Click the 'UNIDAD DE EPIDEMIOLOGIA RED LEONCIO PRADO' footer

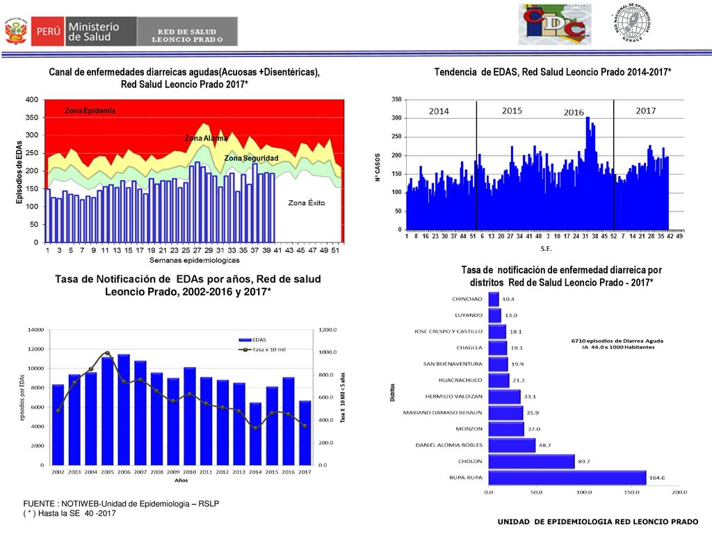pyautogui.click(x=597, y=521)
